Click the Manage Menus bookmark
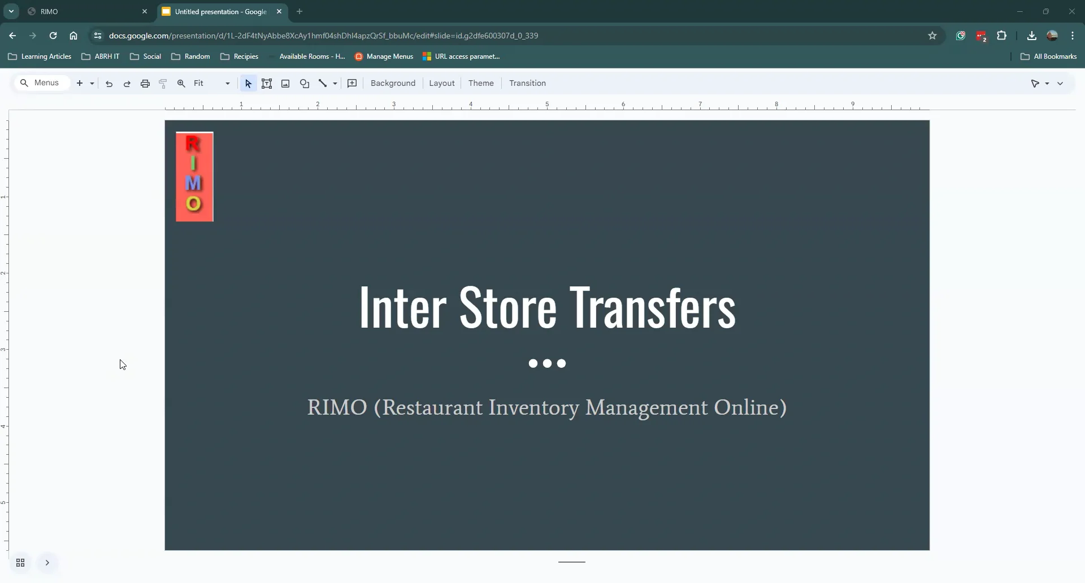 click(390, 56)
